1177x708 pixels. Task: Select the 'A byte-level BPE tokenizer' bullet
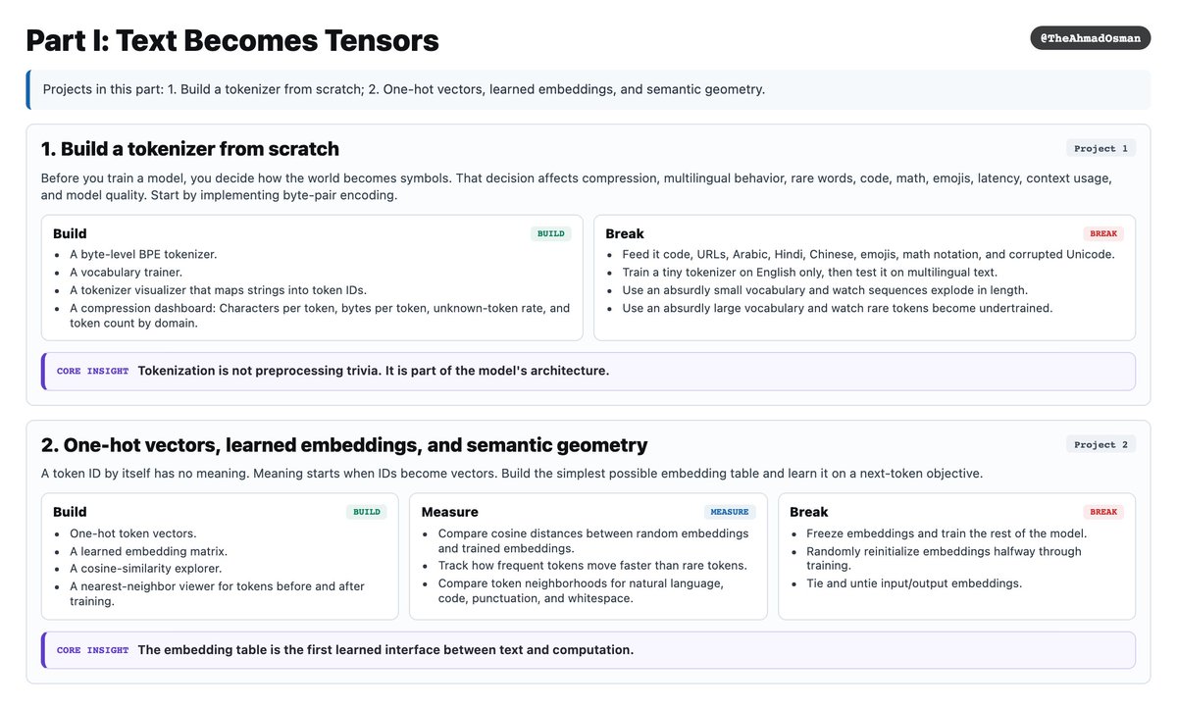(143, 254)
